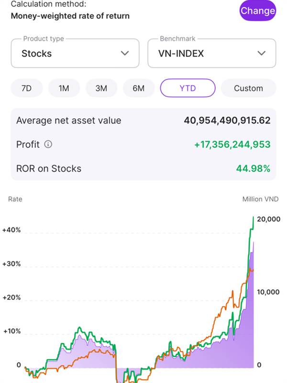This screenshot has height=383, width=287.
Task: Select the 1M time range
Action: point(64,88)
